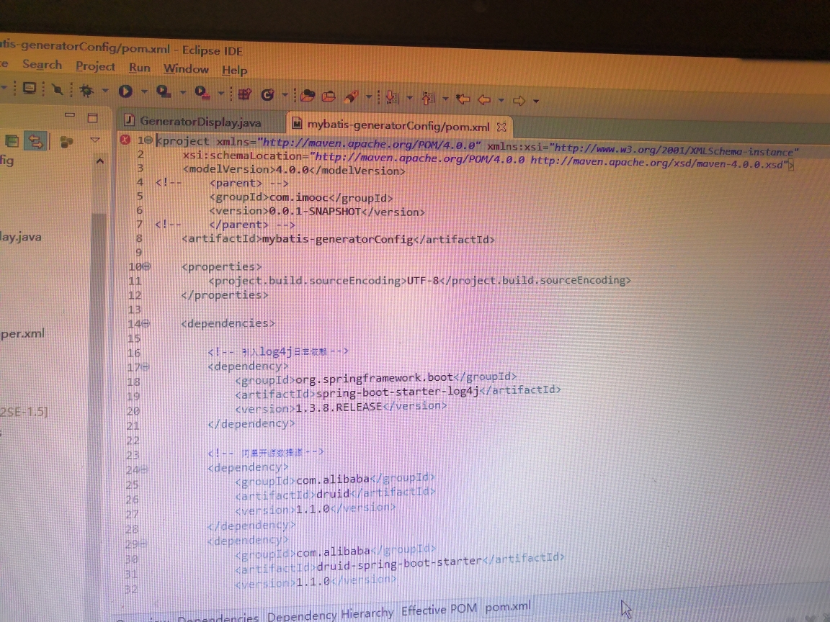Screen dimensions: 830x622
Task: Open the New Java Class dropdown arrow
Action: pyautogui.click(x=285, y=95)
